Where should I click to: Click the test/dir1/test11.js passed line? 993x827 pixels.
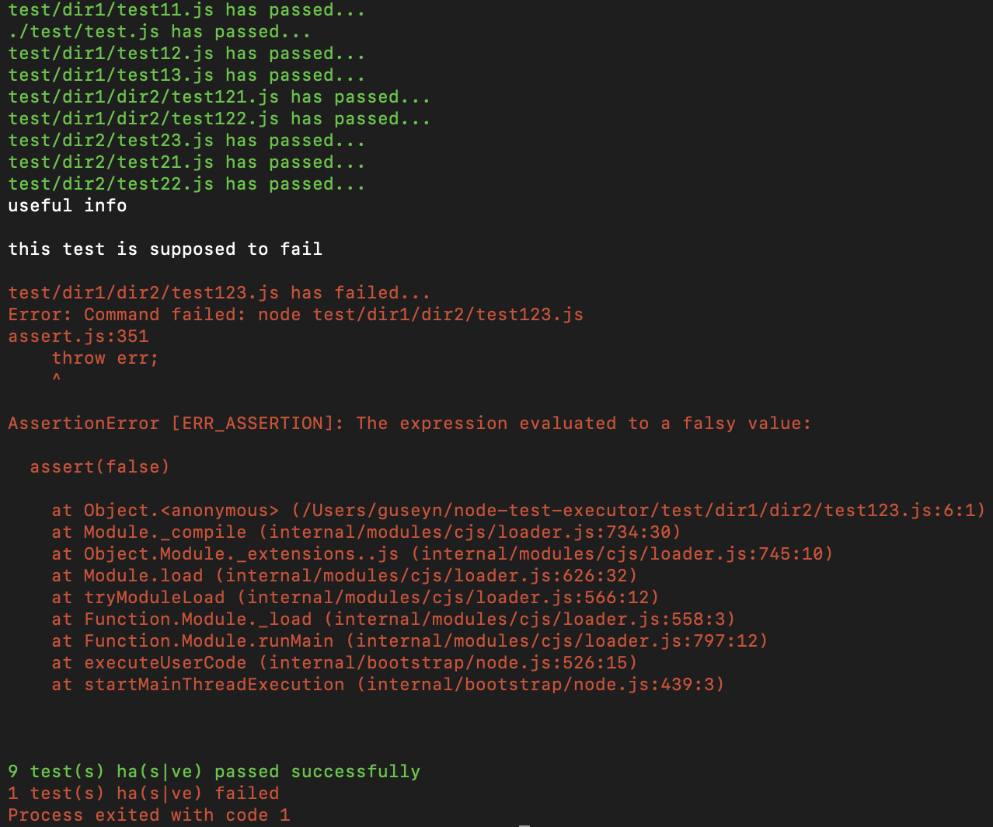(x=186, y=10)
